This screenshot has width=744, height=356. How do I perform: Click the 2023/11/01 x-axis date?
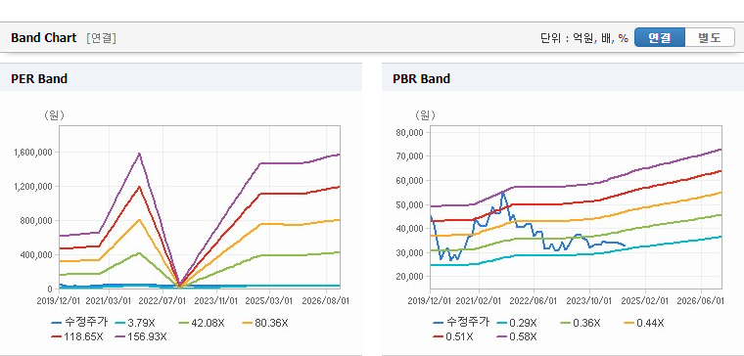[216, 300]
